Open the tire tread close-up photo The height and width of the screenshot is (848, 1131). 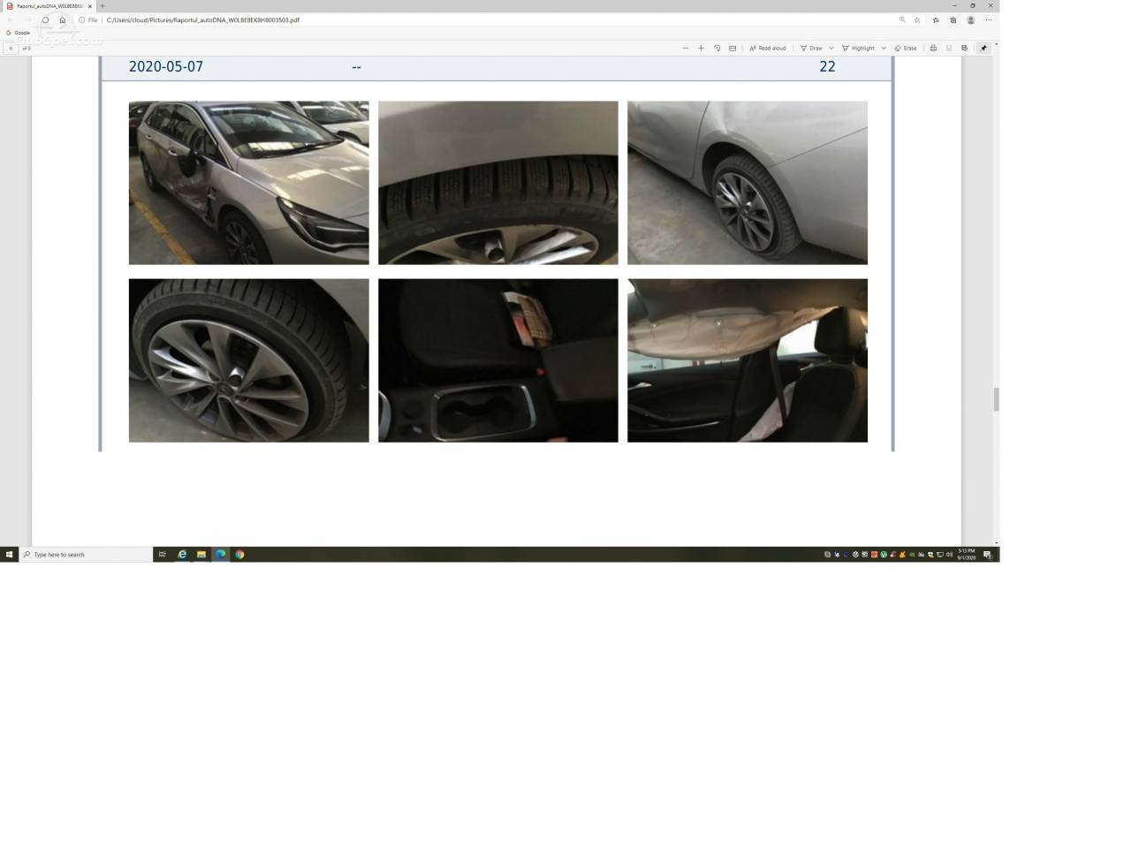[x=498, y=183]
